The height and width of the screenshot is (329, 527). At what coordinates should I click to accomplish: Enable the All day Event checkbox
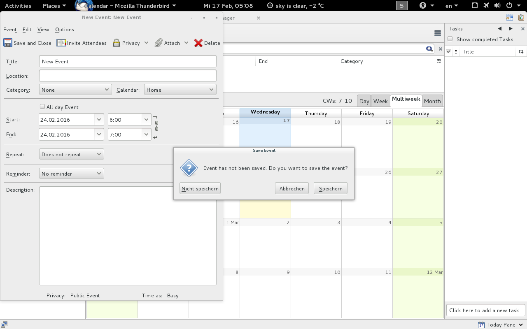42,107
